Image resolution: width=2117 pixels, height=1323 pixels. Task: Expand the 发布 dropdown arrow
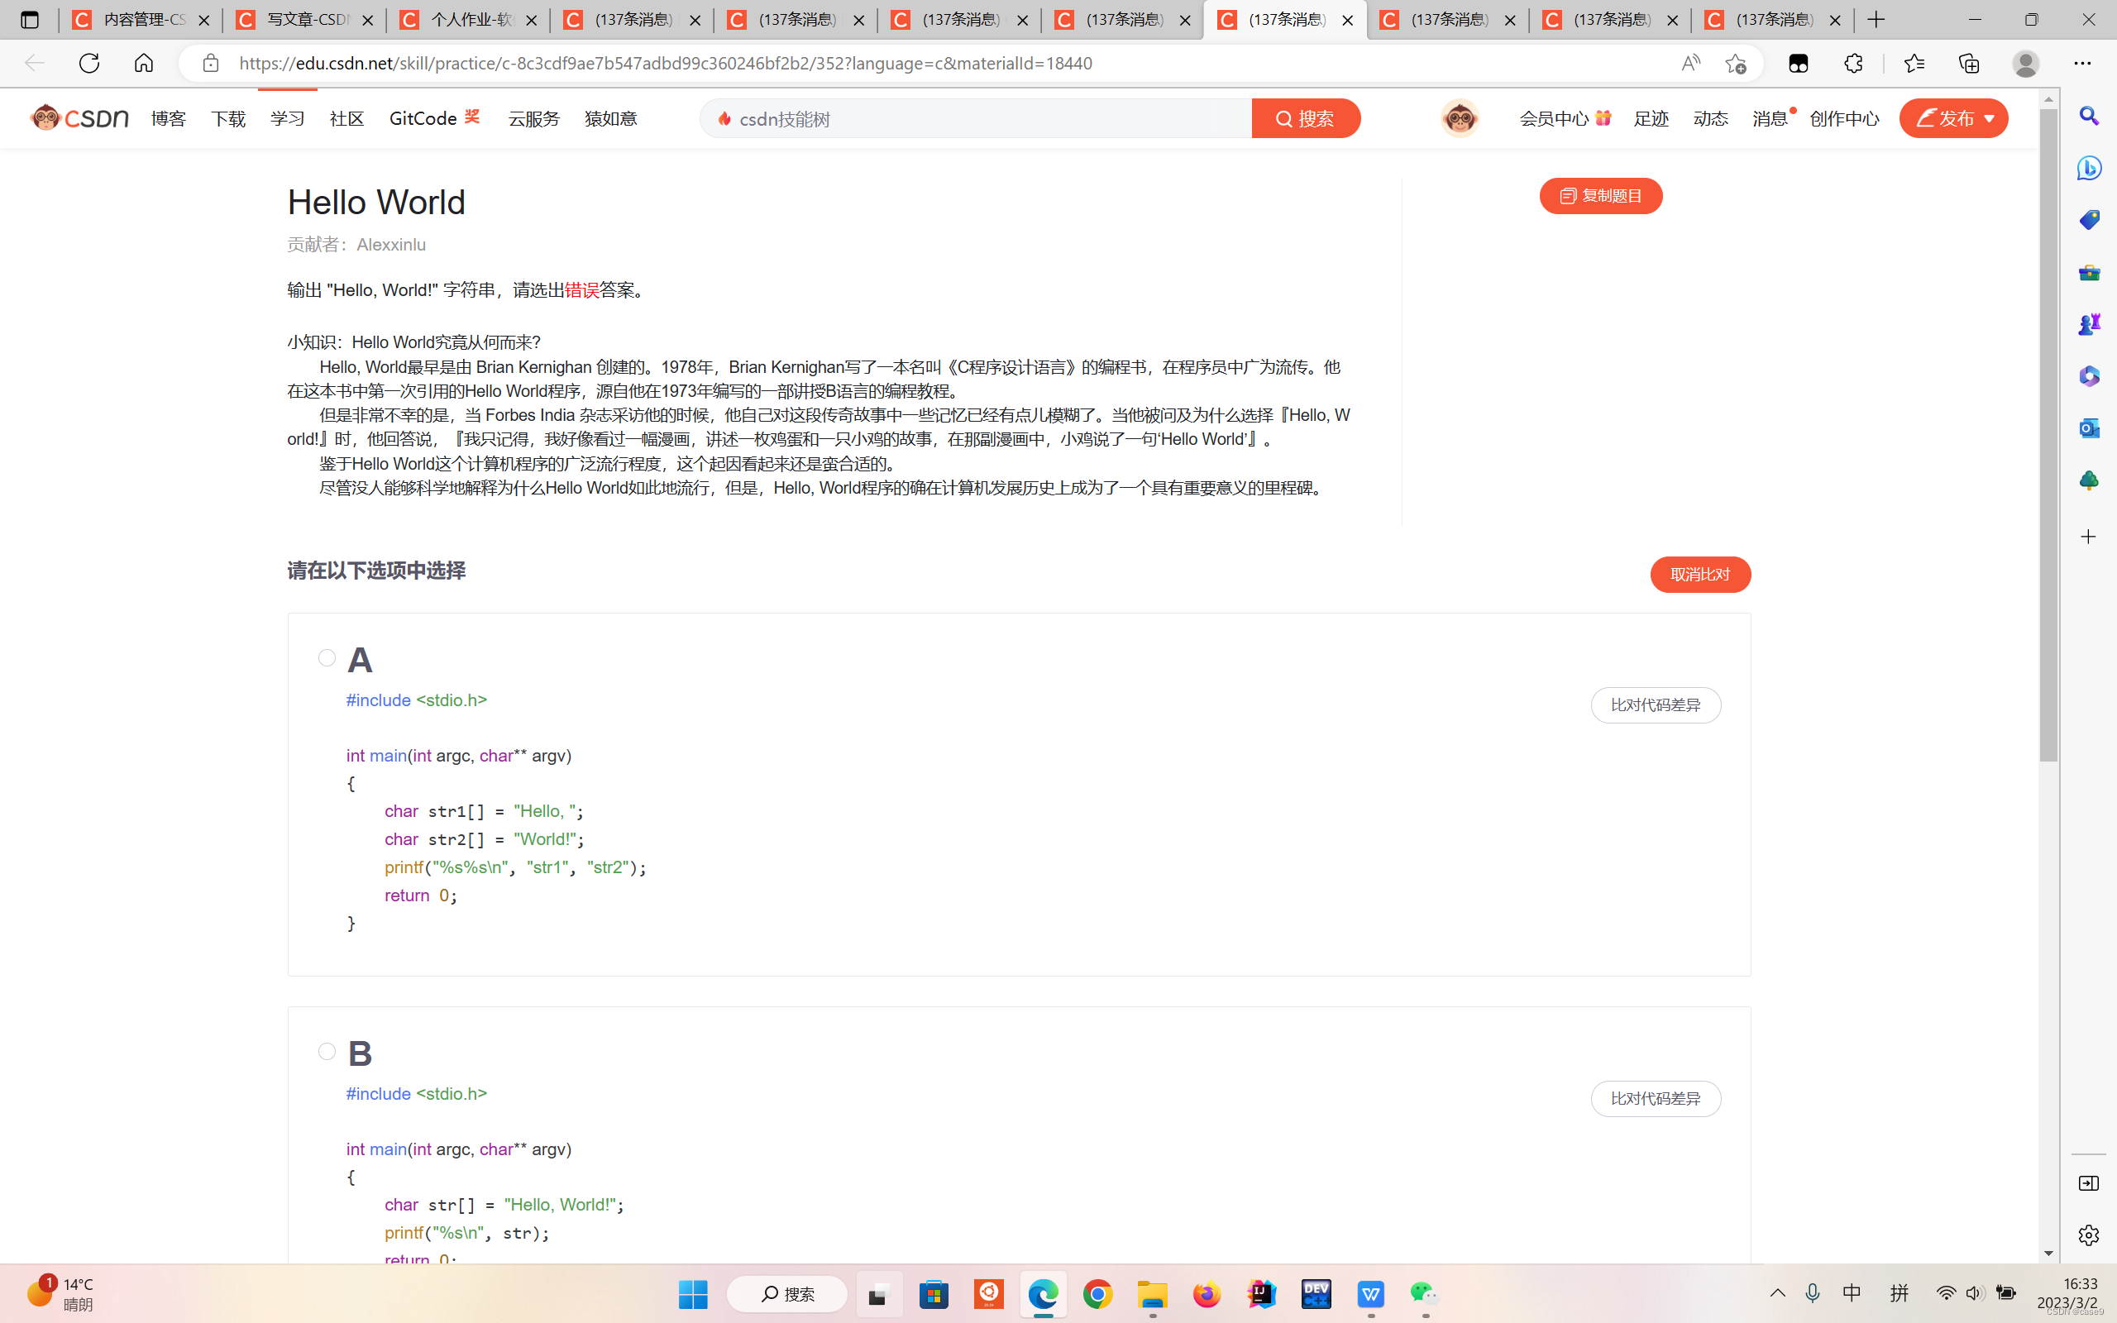point(1990,118)
